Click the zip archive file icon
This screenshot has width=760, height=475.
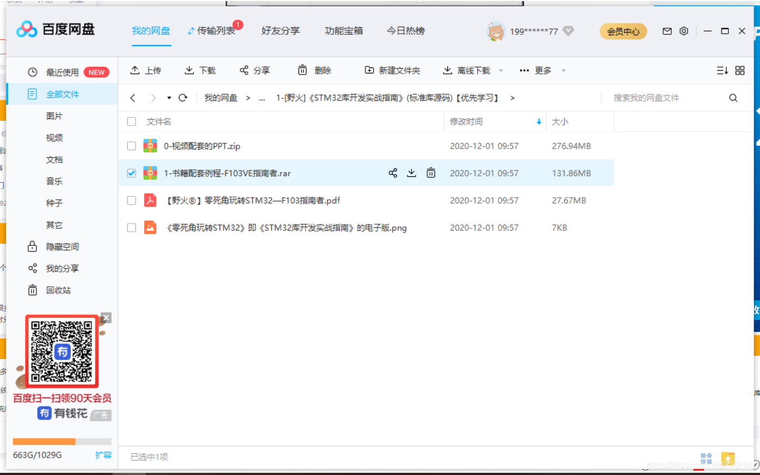click(x=150, y=146)
